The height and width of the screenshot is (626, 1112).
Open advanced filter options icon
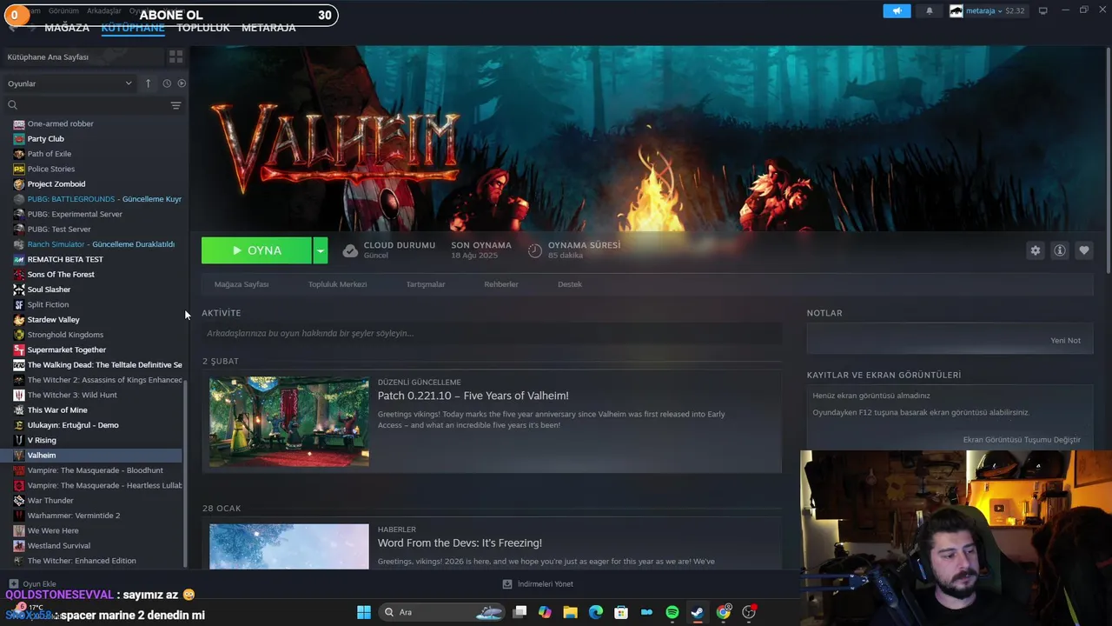click(175, 105)
